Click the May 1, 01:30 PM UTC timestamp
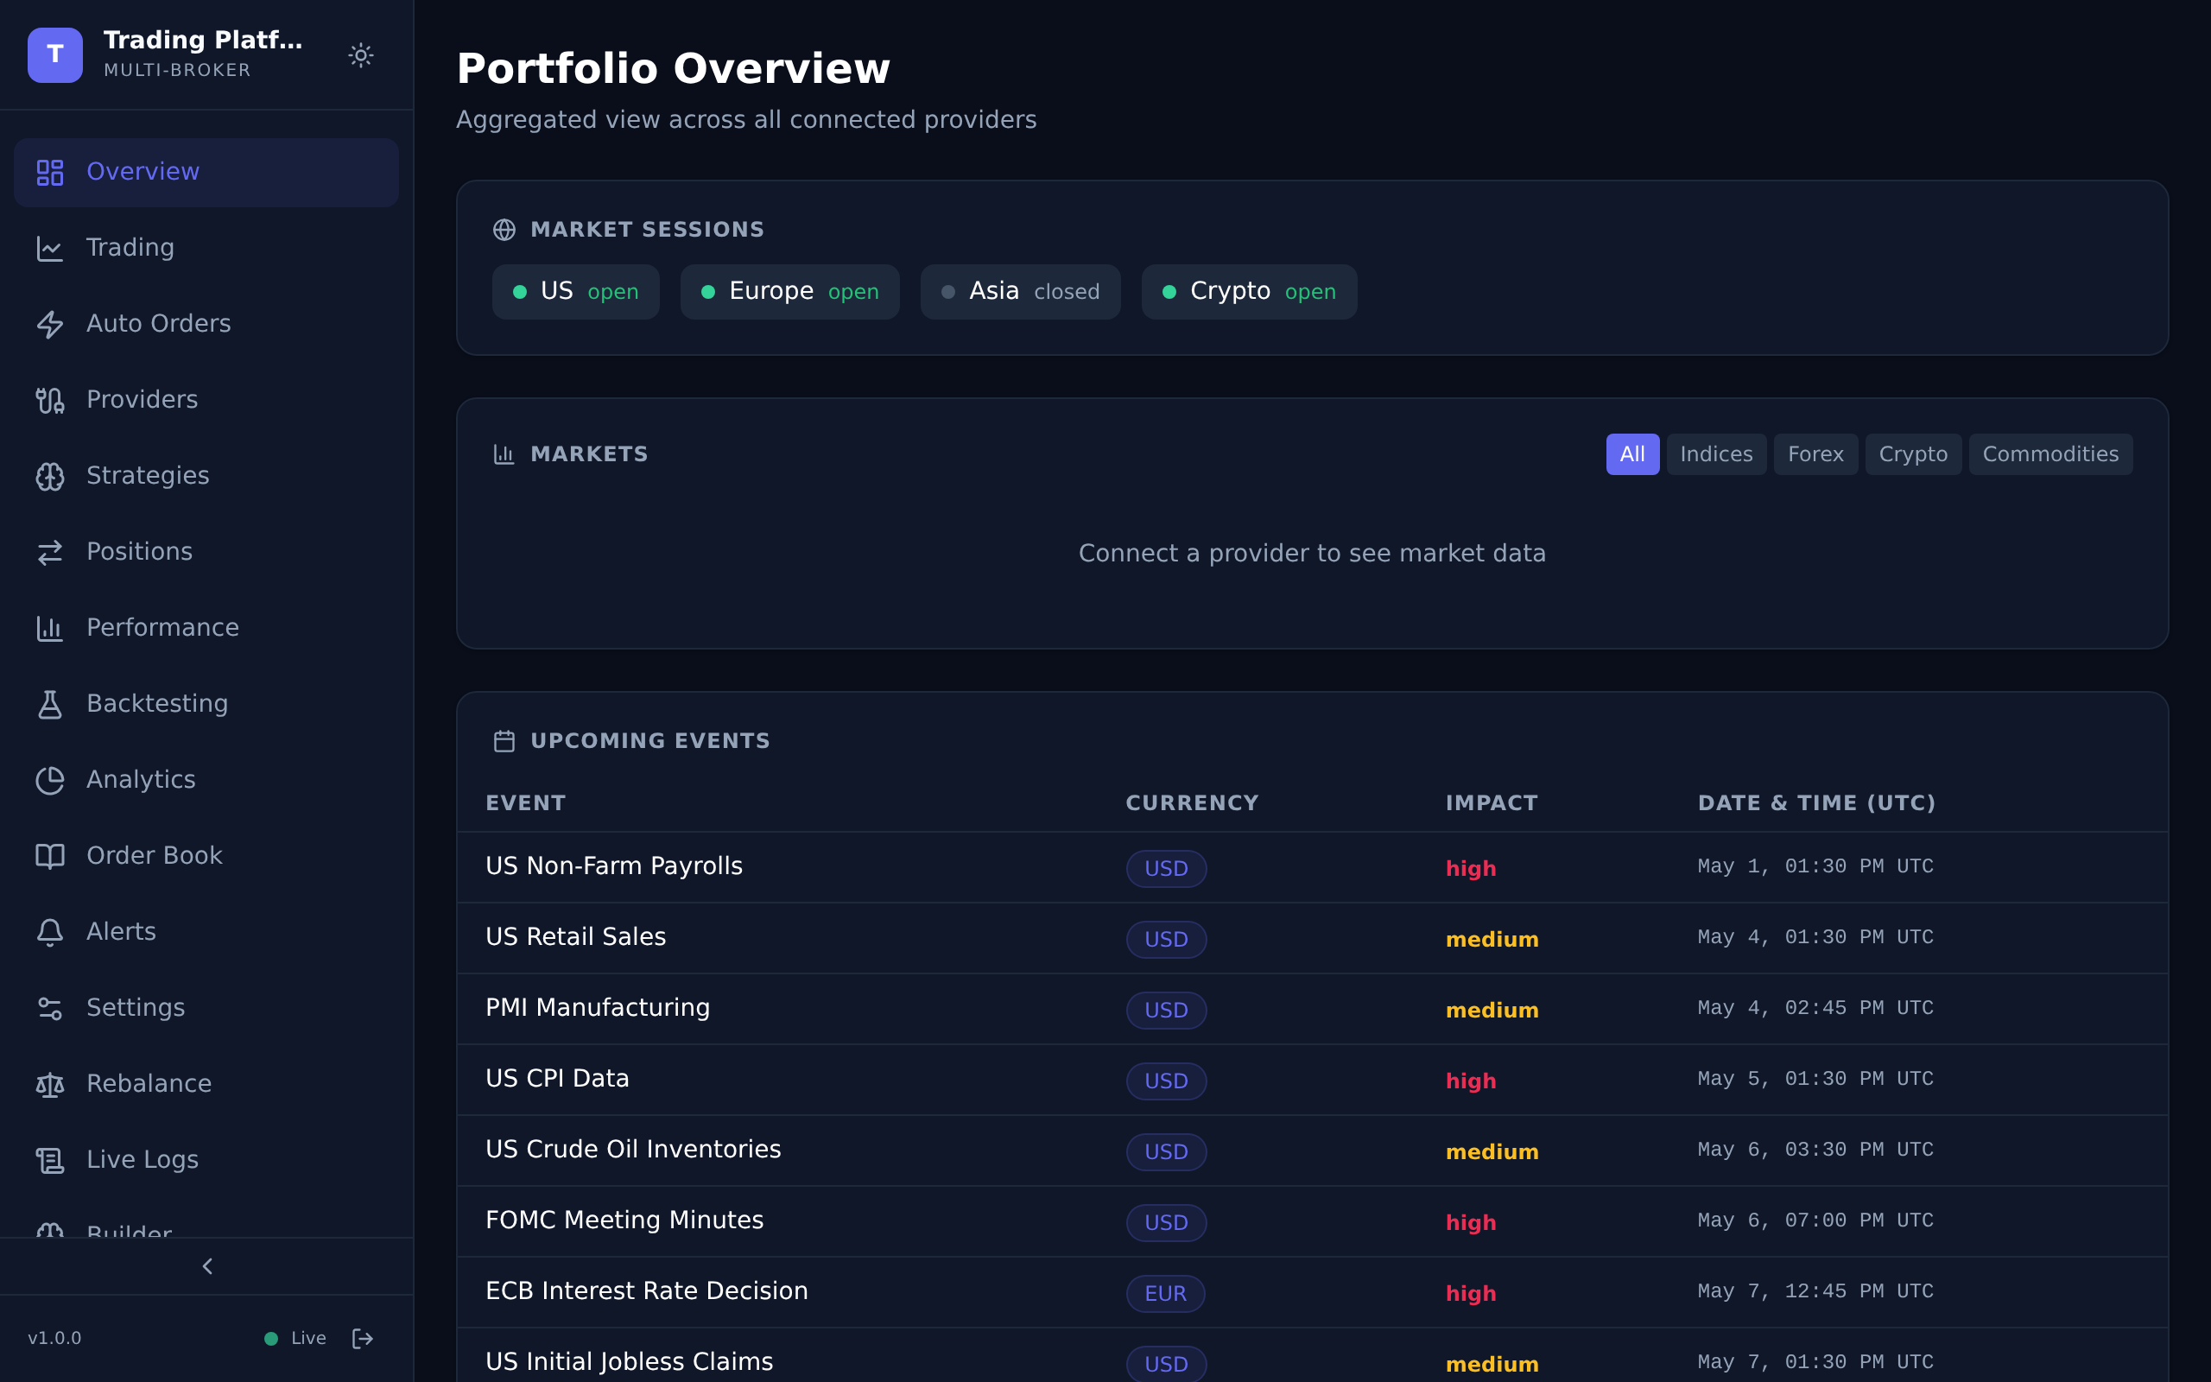Screen dimensions: 2211x1382 click(1815, 866)
